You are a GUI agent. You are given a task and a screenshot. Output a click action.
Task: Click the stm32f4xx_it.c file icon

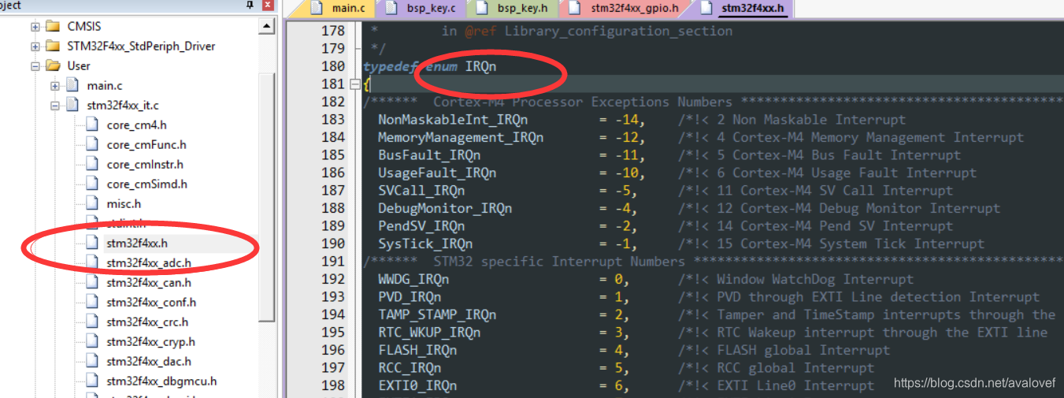click(x=72, y=106)
